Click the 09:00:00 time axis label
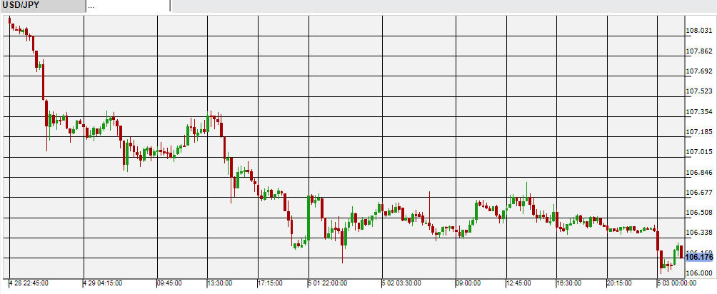 click(x=468, y=283)
